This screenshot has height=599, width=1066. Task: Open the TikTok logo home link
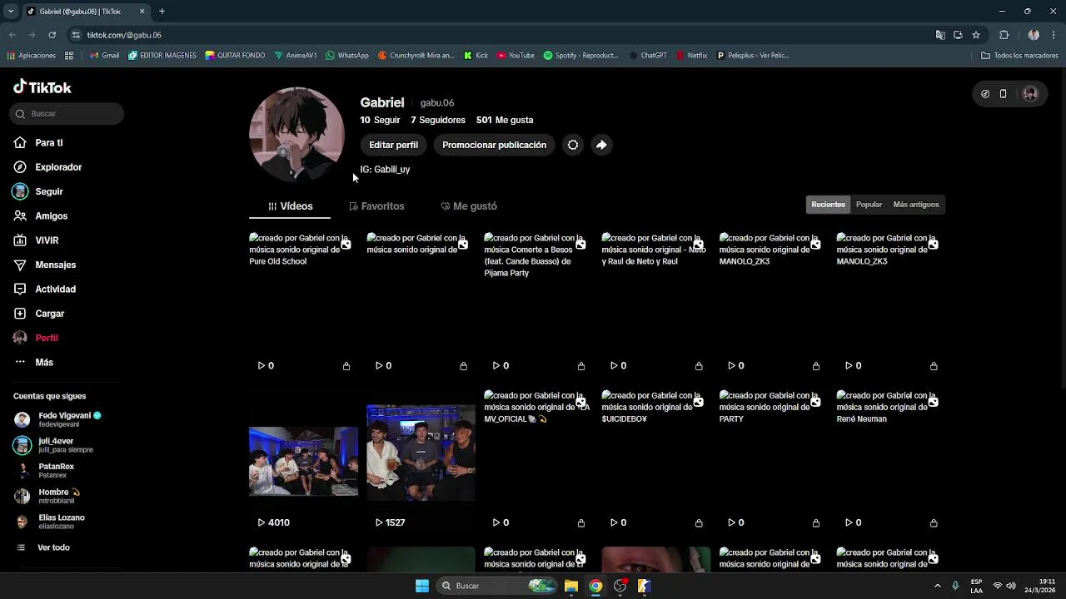42,87
